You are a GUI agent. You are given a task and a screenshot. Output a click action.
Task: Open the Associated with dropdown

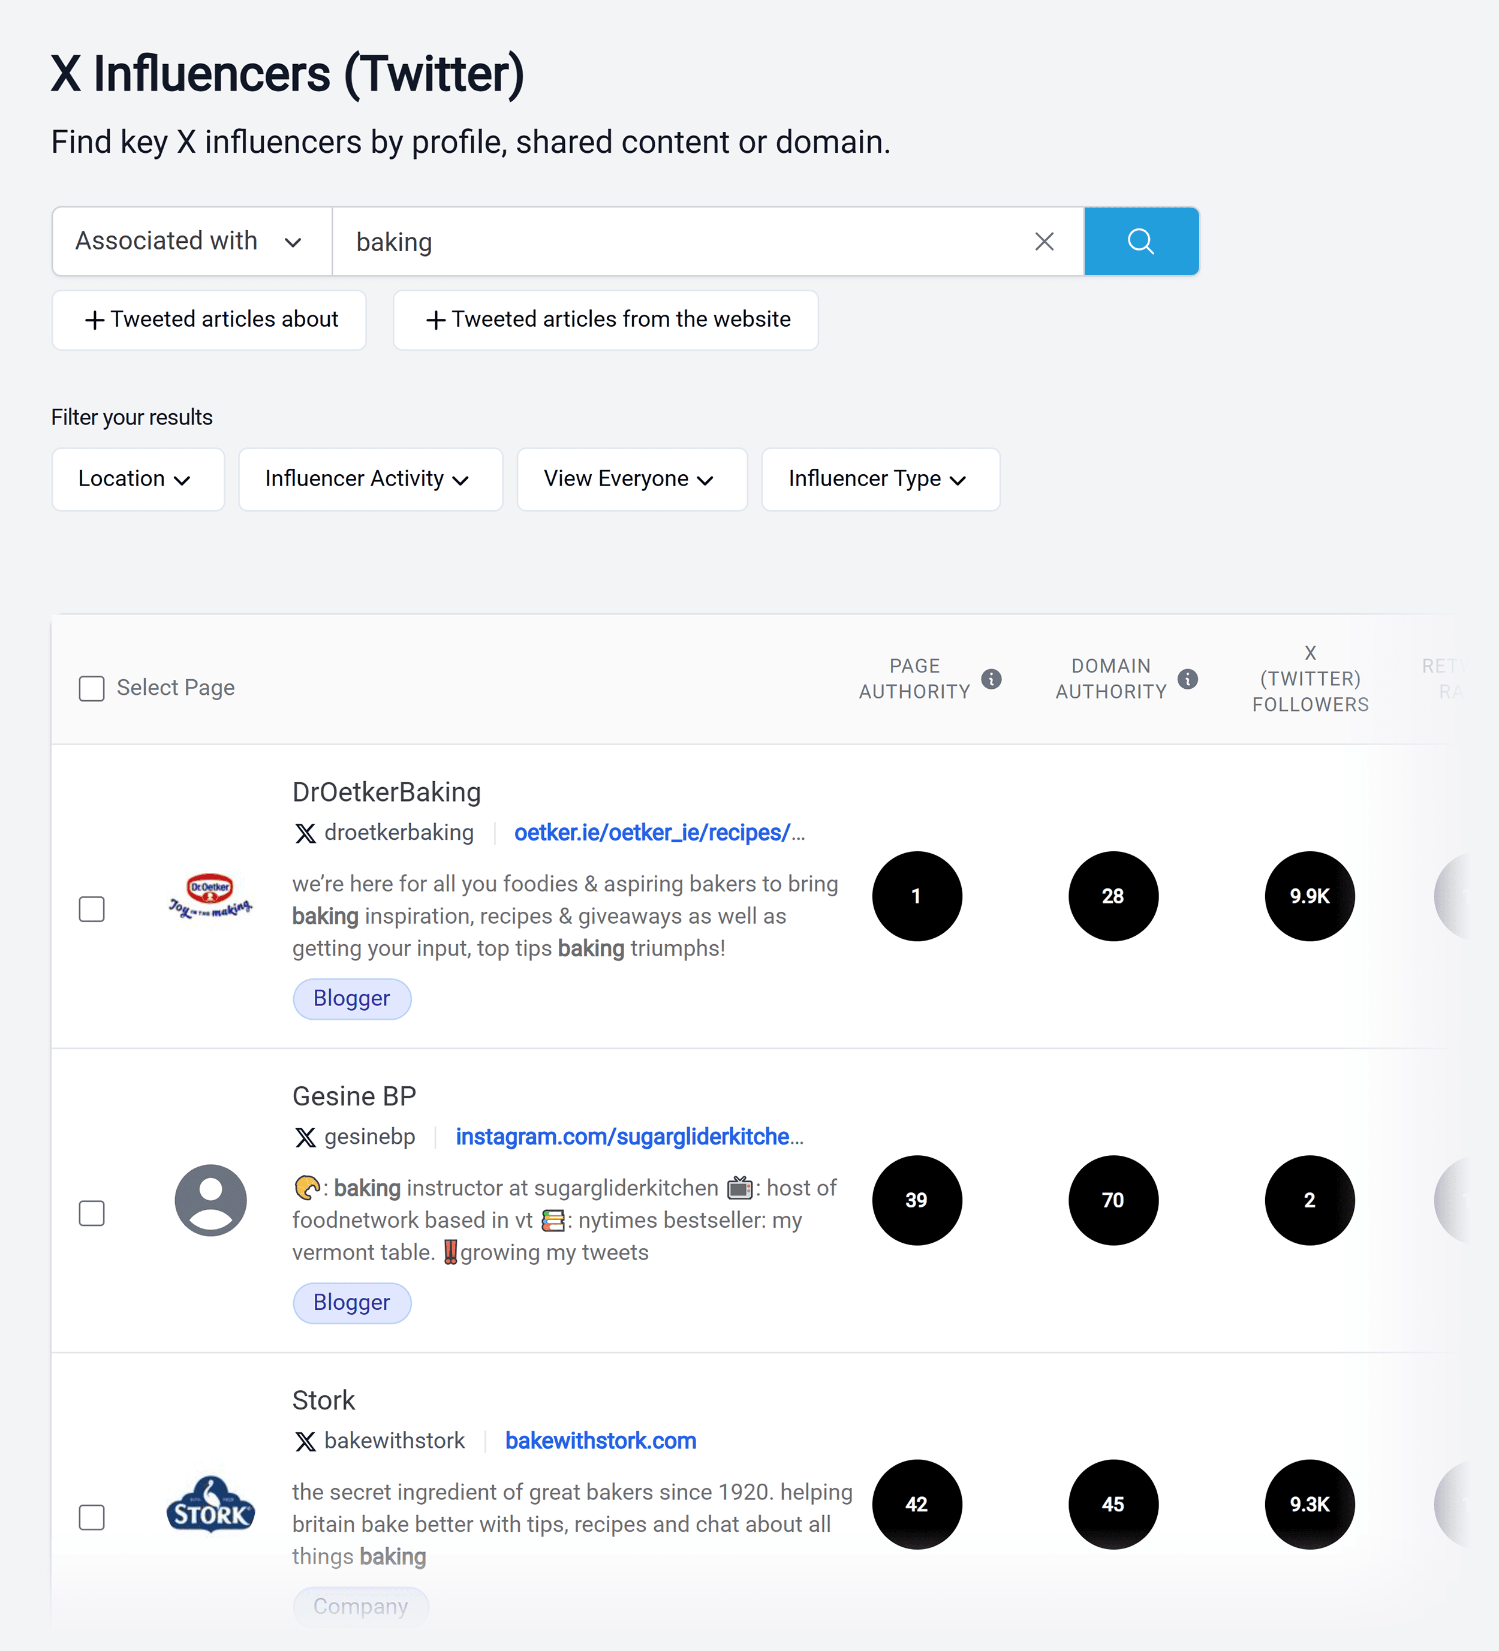click(x=190, y=242)
